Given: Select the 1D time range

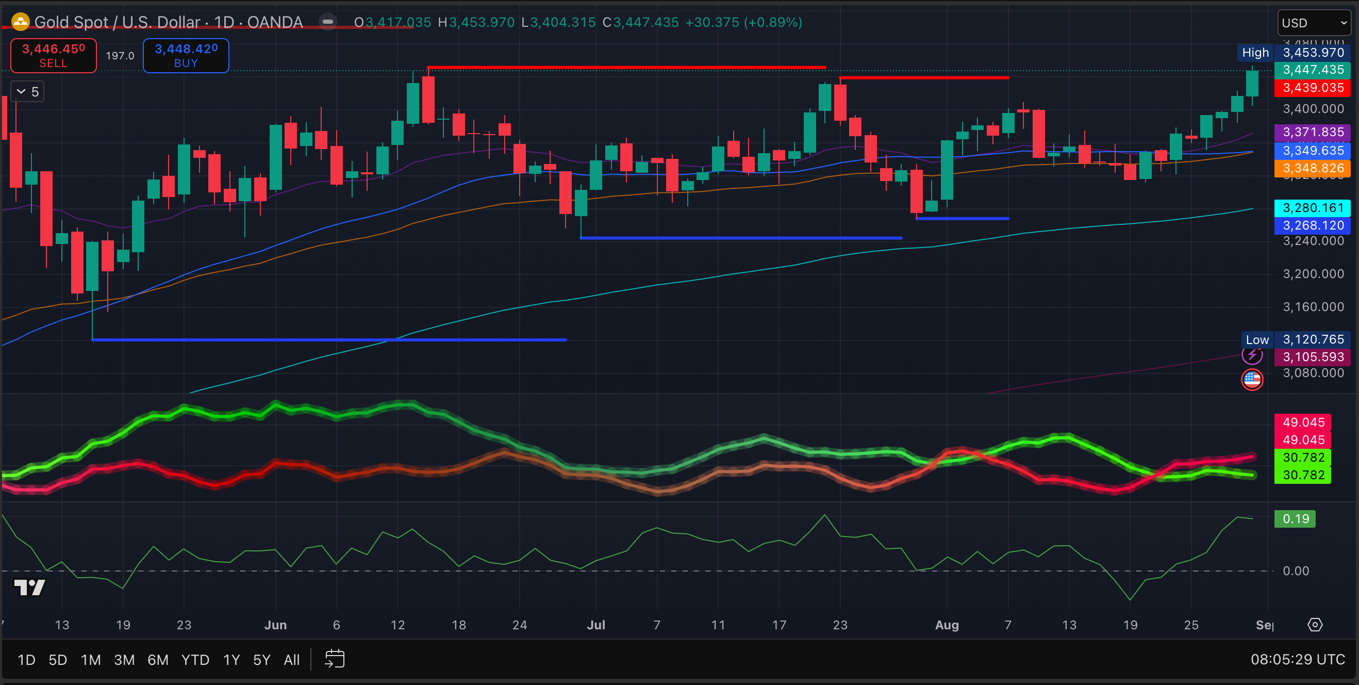Looking at the screenshot, I should coord(26,660).
